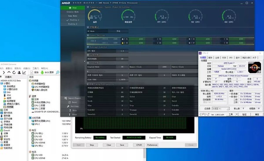Click the Ryzen Master Reset icon

[70, 102]
